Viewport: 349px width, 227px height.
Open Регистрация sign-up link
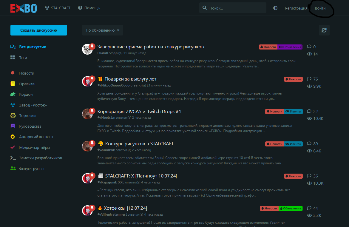(x=296, y=8)
